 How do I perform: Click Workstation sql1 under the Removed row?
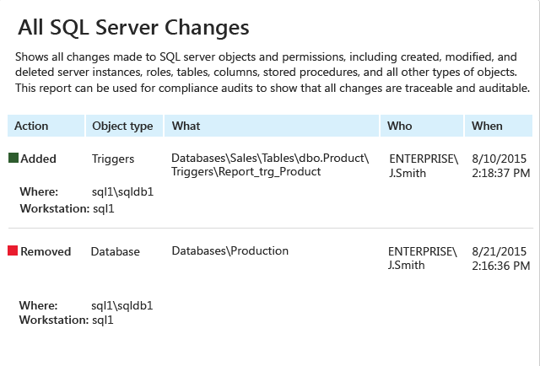coord(66,320)
